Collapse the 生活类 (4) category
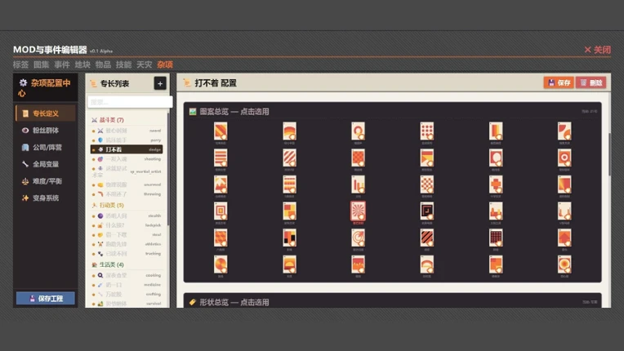This screenshot has width=624, height=351. (x=108, y=264)
